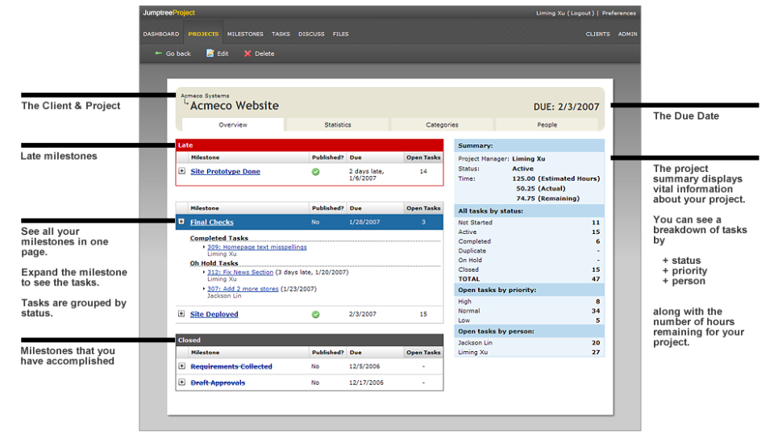
Task: Click the Acmeco Website project title
Action: [x=235, y=106]
